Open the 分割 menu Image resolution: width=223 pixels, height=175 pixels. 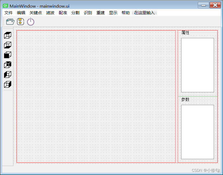(x=75, y=13)
